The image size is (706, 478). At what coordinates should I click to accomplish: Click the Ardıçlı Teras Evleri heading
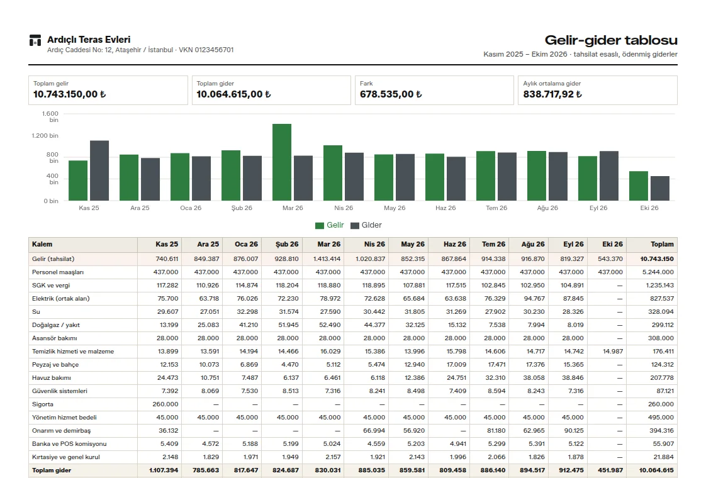(89, 40)
